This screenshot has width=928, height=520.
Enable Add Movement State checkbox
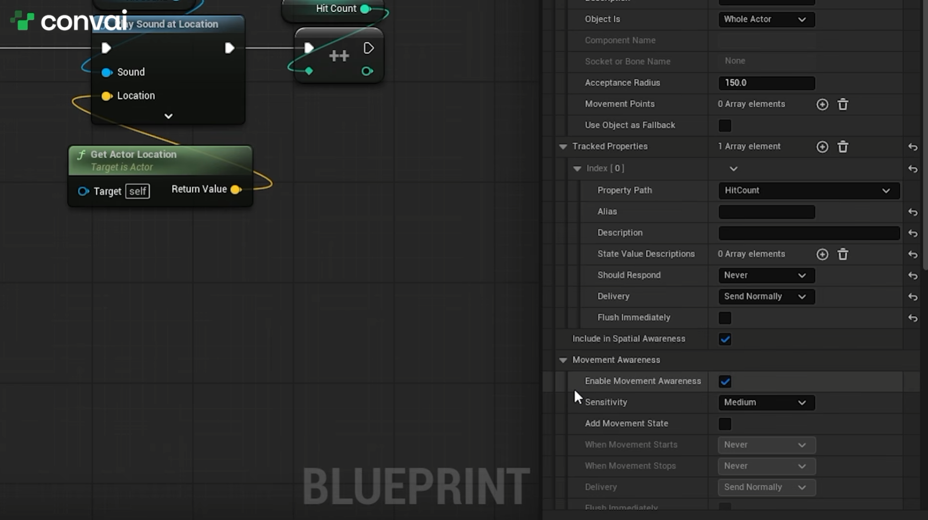725,424
